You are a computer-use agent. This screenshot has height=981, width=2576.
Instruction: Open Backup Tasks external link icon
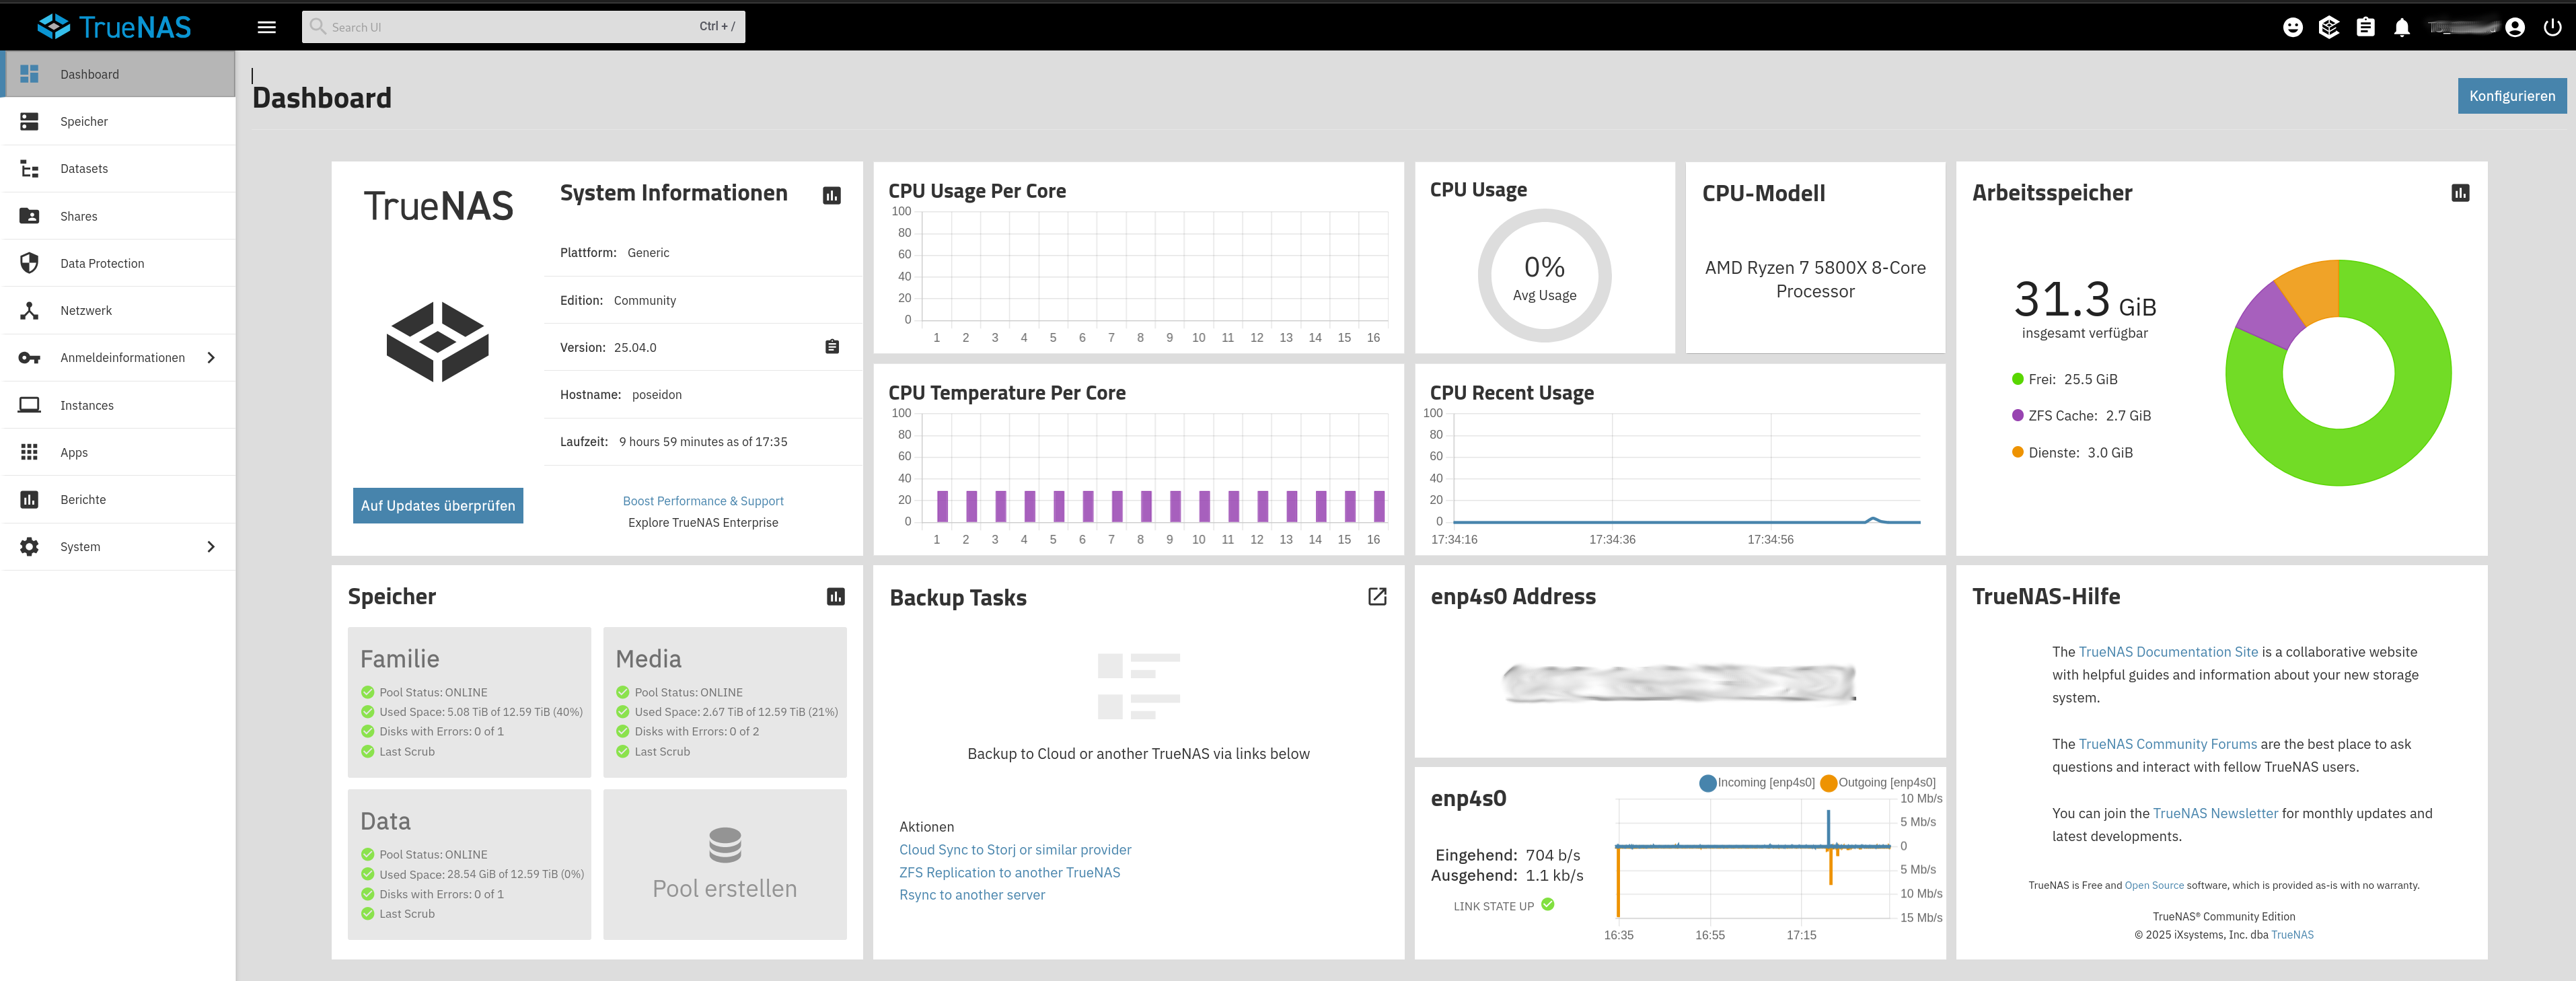[x=1377, y=597]
